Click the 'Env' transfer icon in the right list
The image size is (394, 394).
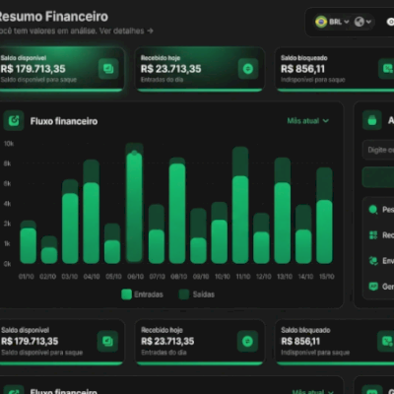373,261
